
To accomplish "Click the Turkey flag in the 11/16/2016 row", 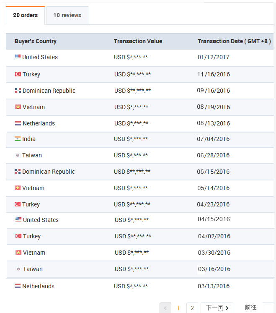I will 18,74.
